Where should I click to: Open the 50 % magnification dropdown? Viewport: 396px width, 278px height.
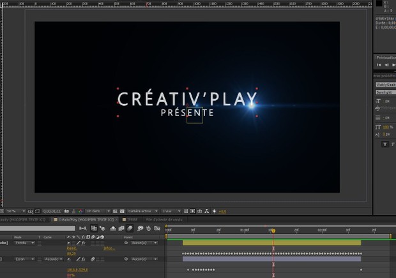(16, 211)
